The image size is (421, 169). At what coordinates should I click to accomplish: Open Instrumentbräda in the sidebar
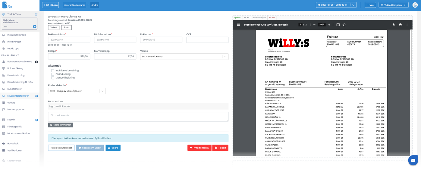tap(17, 35)
